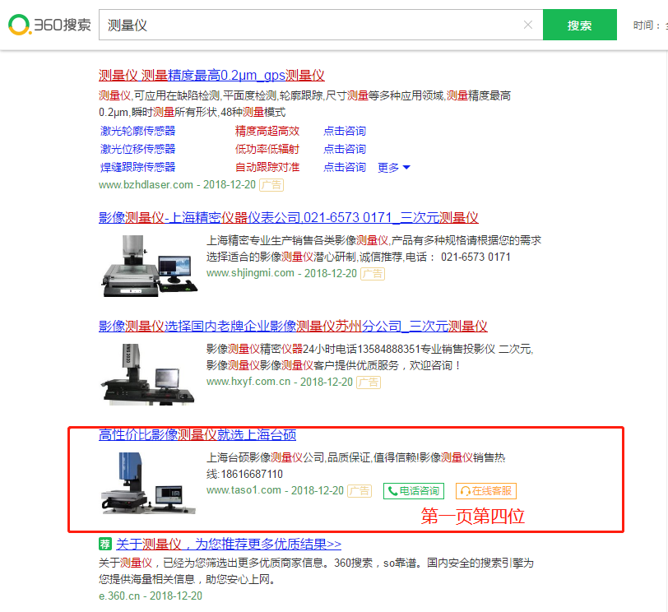Click snippet text starting 测量仪,可应用在缺陷检测
The image size is (668, 612).
(304, 104)
